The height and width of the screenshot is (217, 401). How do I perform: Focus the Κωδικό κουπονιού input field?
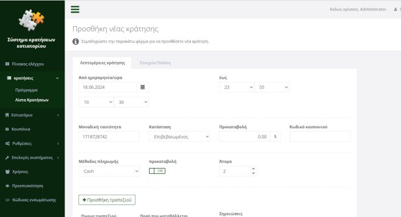[x=320, y=137]
